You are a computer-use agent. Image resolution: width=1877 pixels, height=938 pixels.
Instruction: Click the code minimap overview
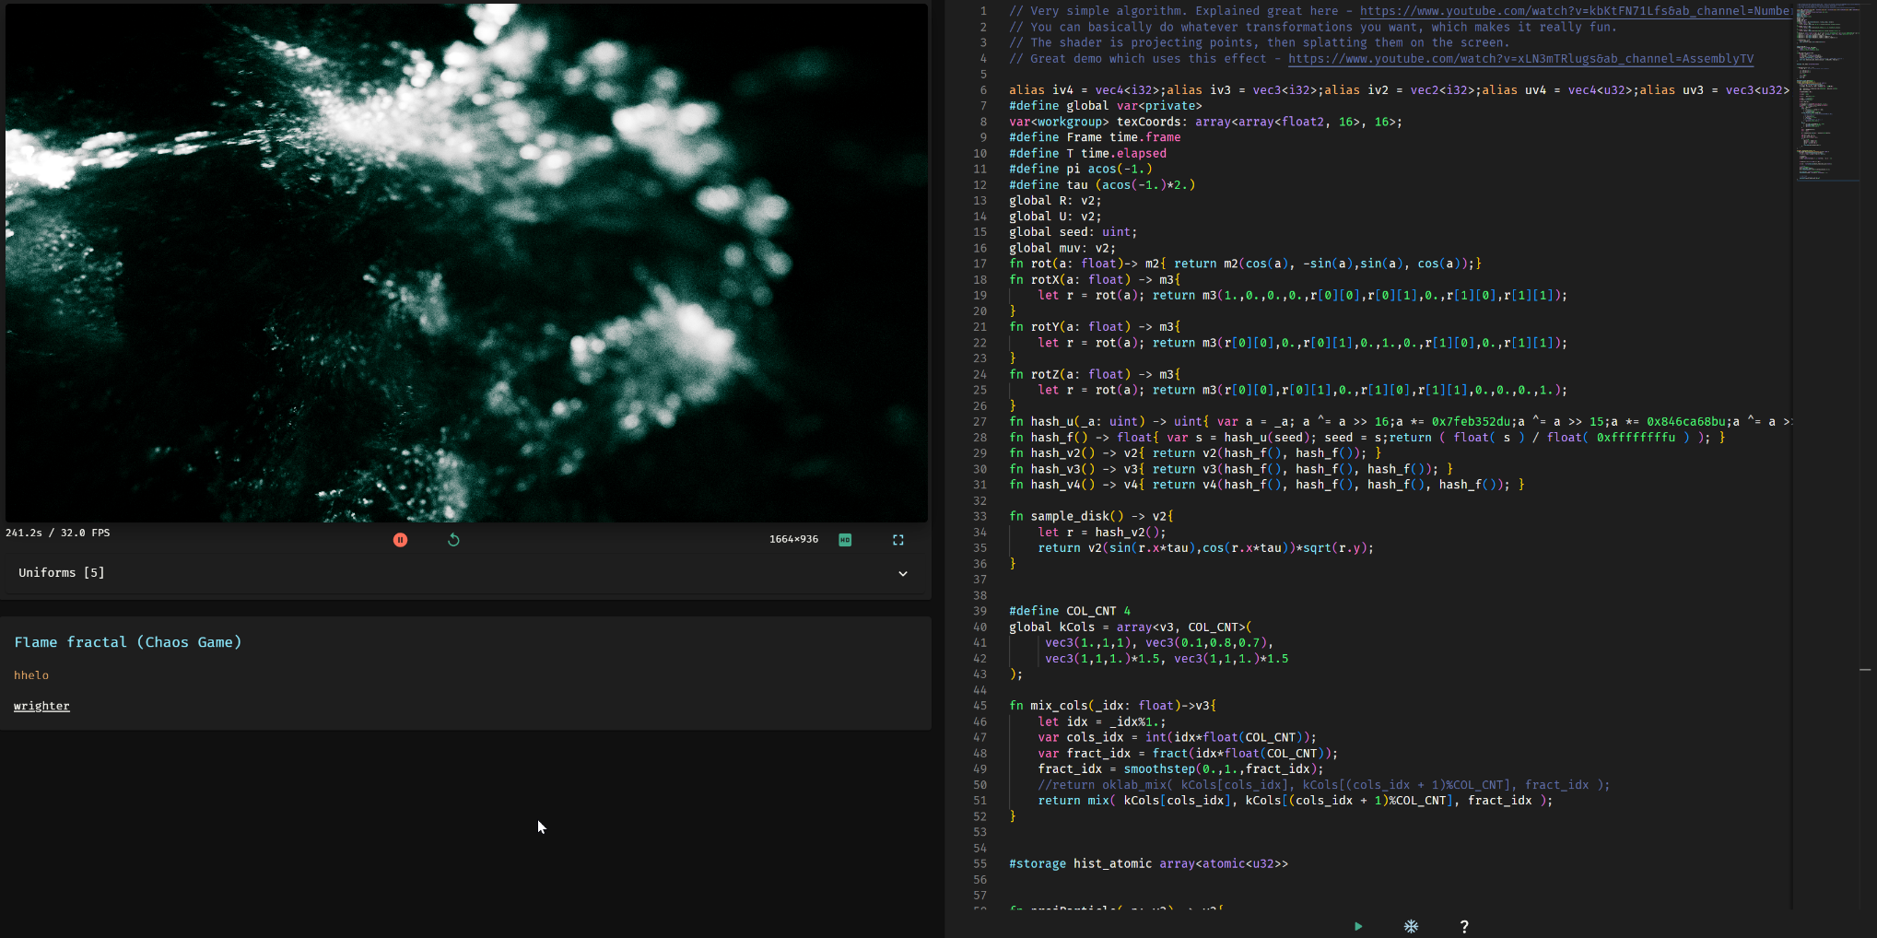click(x=1828, y=92)
